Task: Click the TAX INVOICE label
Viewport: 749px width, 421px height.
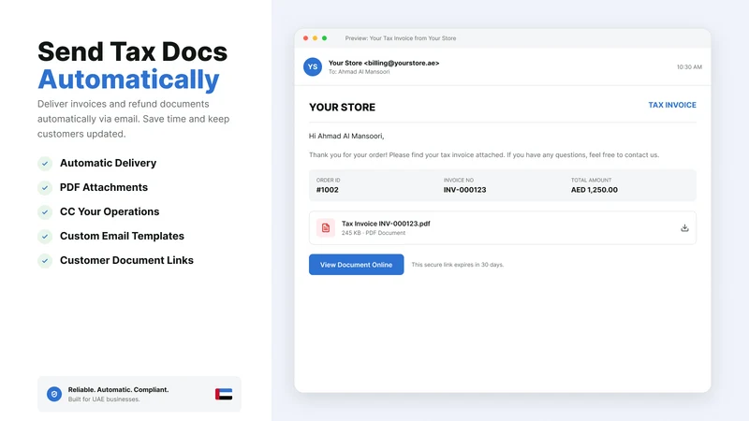Action: 672,105
